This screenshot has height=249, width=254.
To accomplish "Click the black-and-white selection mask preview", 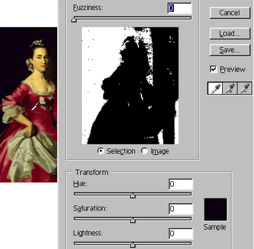I will (x=130, y=86).
